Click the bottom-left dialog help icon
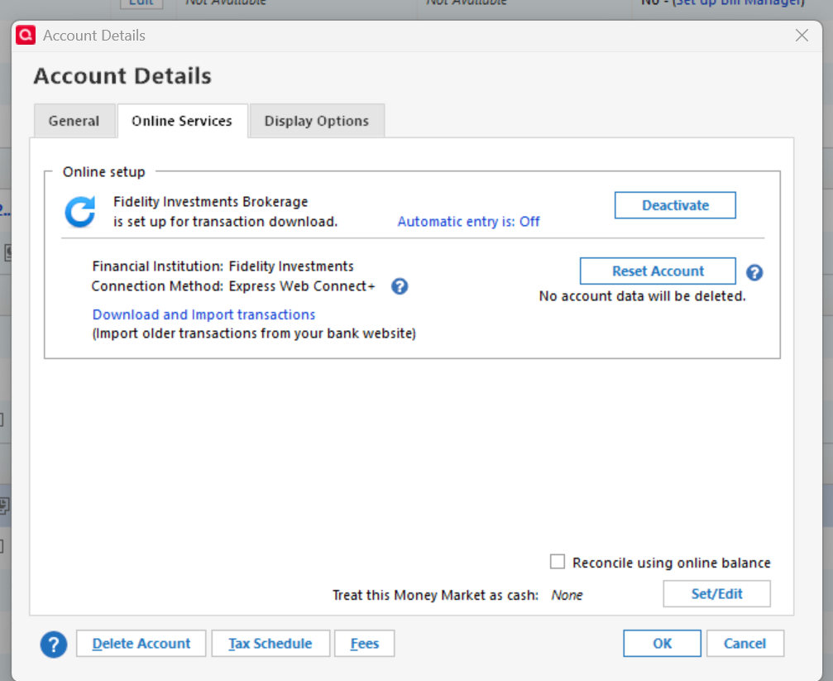Image resolution: width=833 pixels, height=681 pixels. click(54, 645)
